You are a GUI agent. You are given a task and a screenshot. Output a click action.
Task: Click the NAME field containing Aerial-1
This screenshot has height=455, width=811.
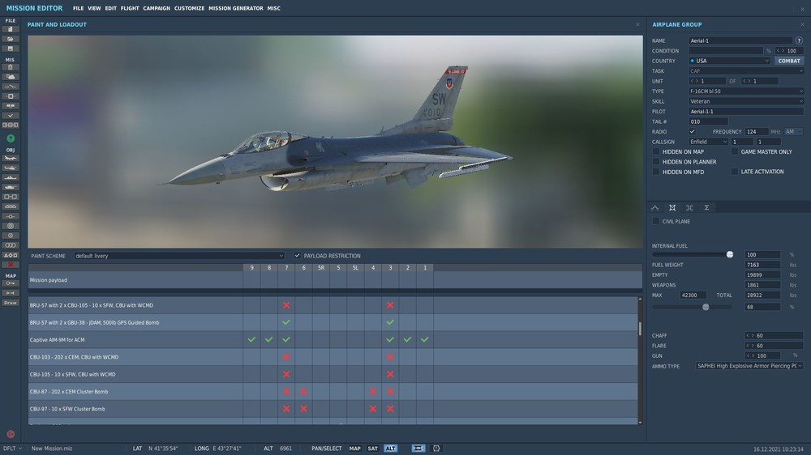[x=740, y=40]
